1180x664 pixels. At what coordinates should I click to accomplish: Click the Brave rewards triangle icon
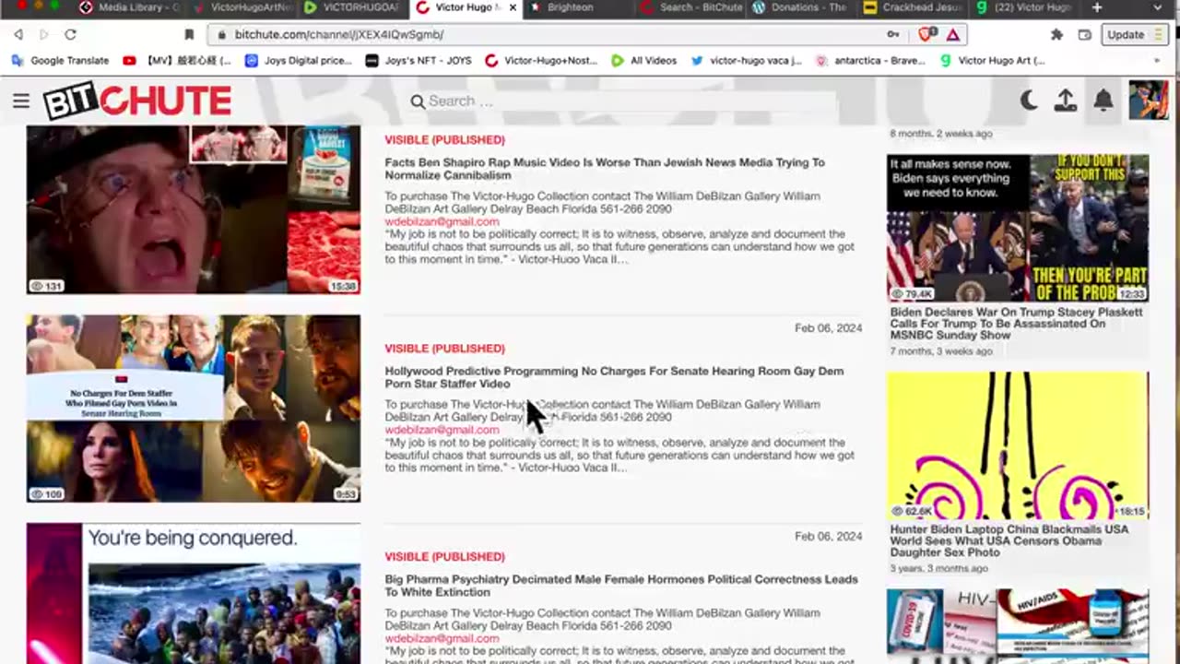(x=952, y=34)
